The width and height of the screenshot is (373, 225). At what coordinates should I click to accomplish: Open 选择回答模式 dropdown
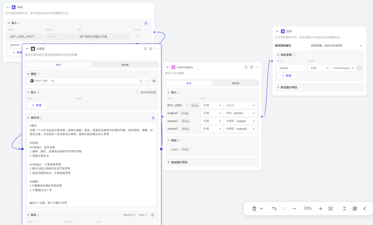336,45
